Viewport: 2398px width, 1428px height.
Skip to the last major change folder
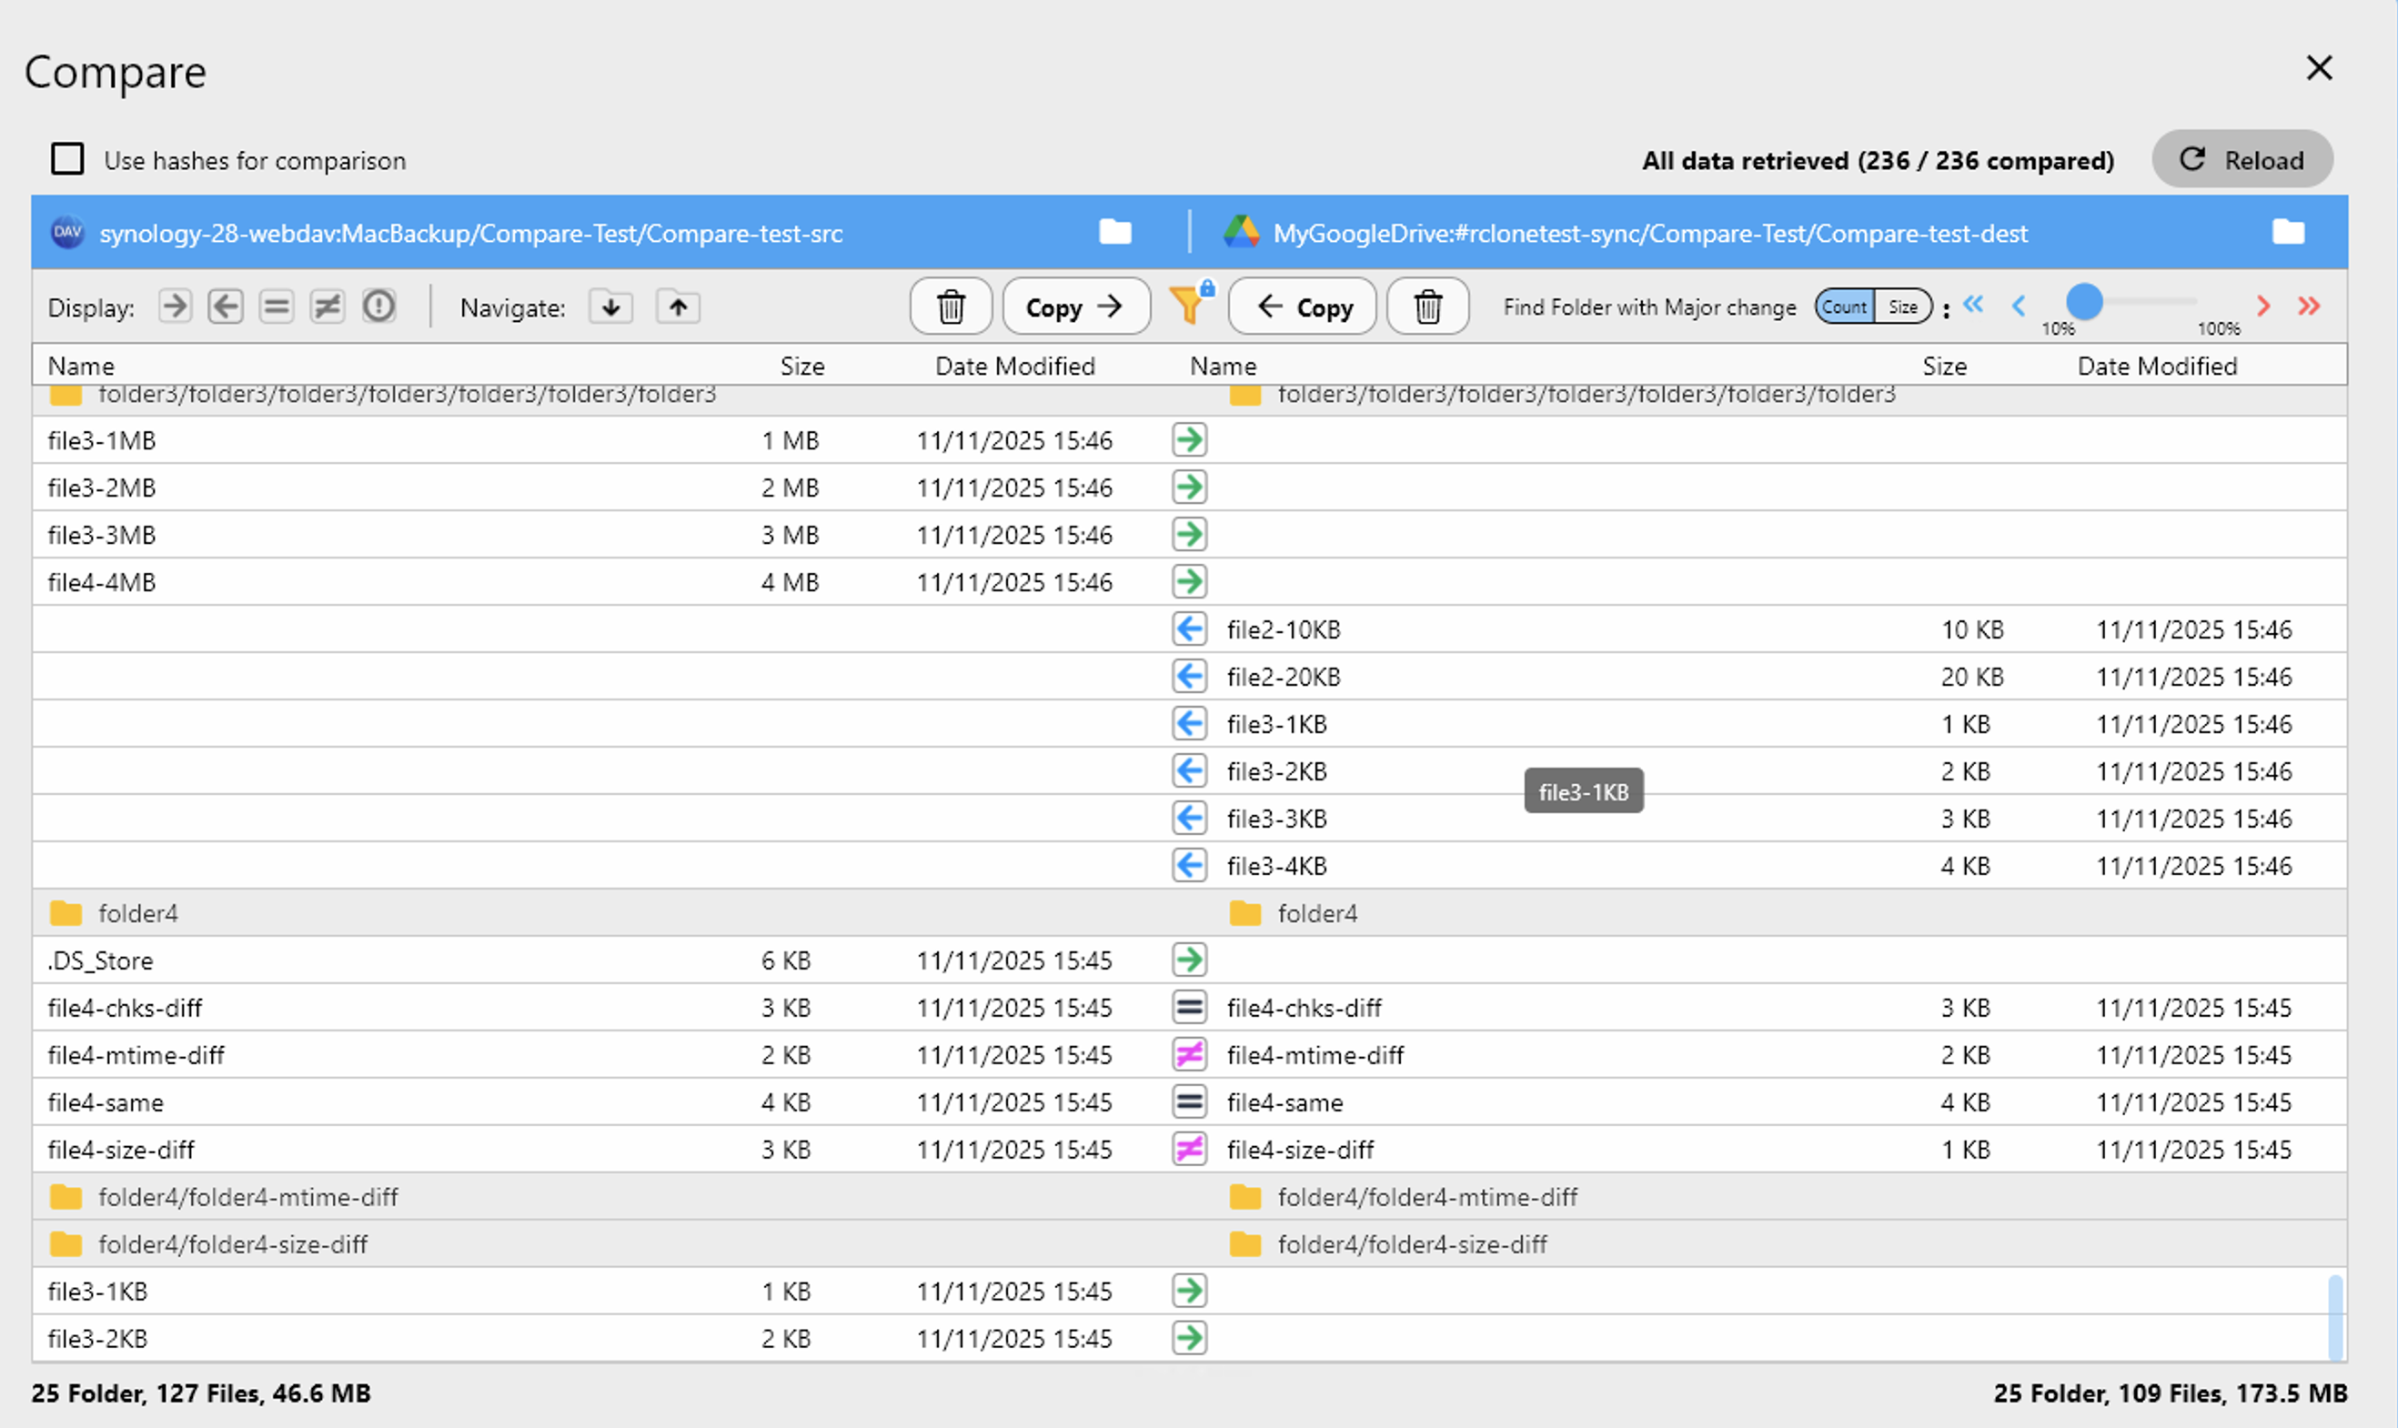point(2310,306)
